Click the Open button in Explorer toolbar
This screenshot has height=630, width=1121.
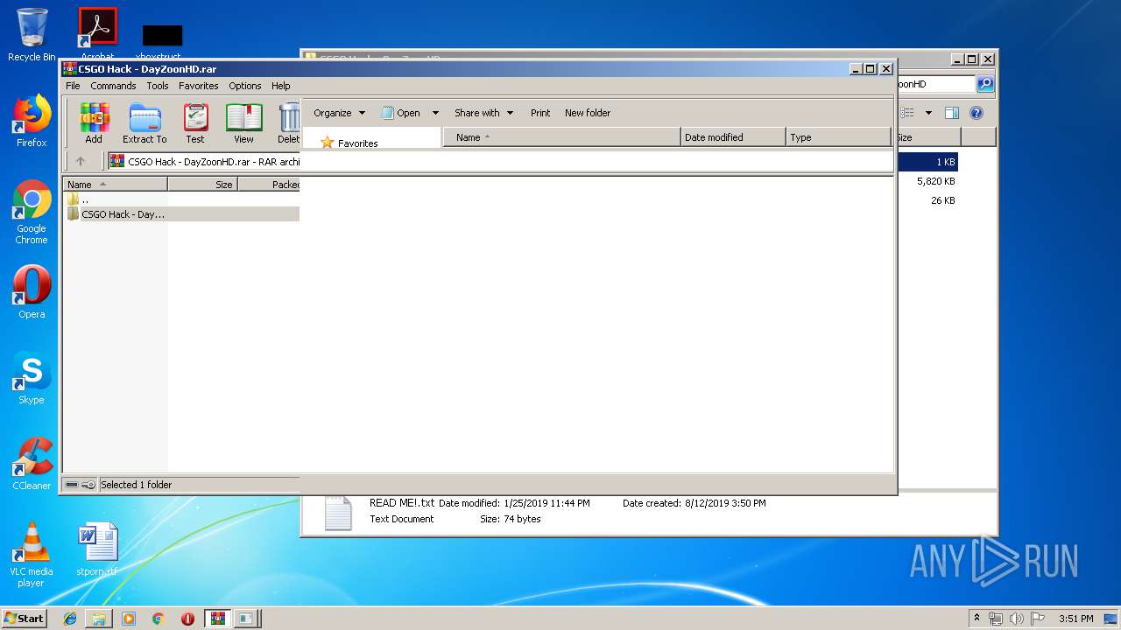click(400, 113)
